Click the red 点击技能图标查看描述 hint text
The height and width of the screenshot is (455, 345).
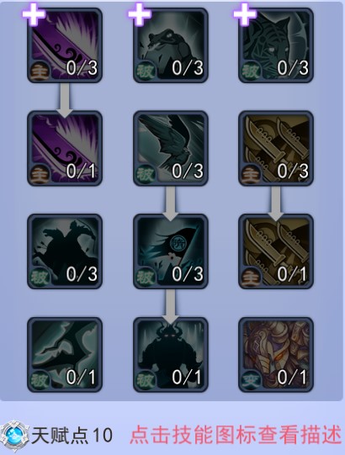(x=236, y=435)
